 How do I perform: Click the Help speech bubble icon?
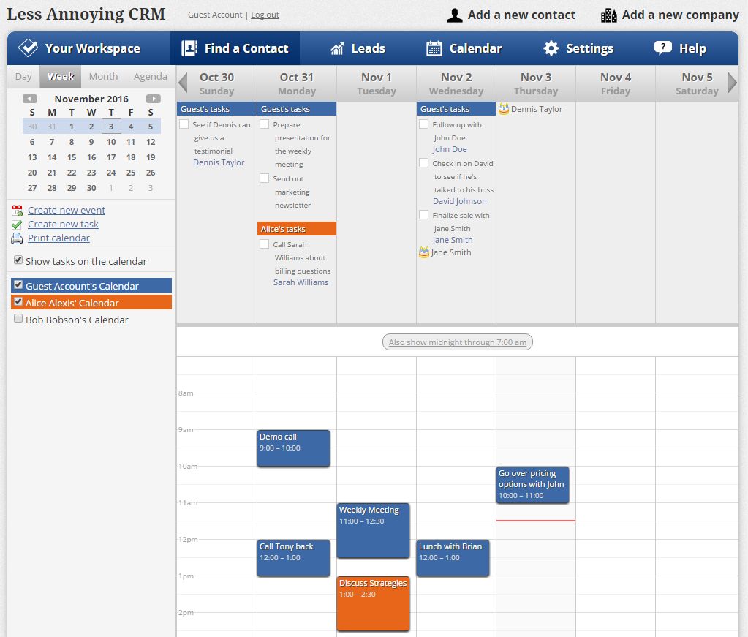coord(662,48)
